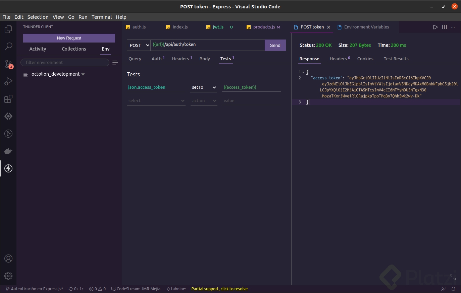
Task: Click the request URL field with /api/auth/token
Action: pyautogui.click(x=207, y=45)
